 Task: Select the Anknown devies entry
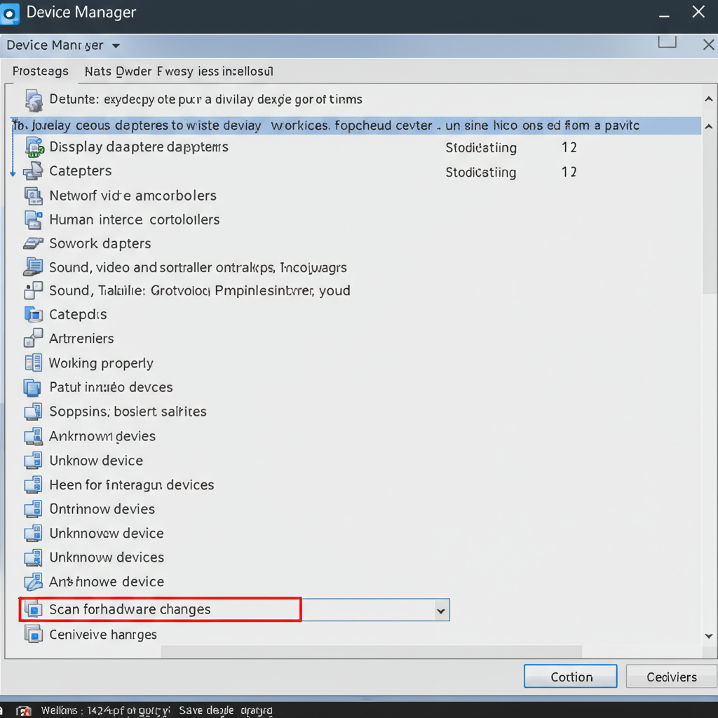[102, 436]
